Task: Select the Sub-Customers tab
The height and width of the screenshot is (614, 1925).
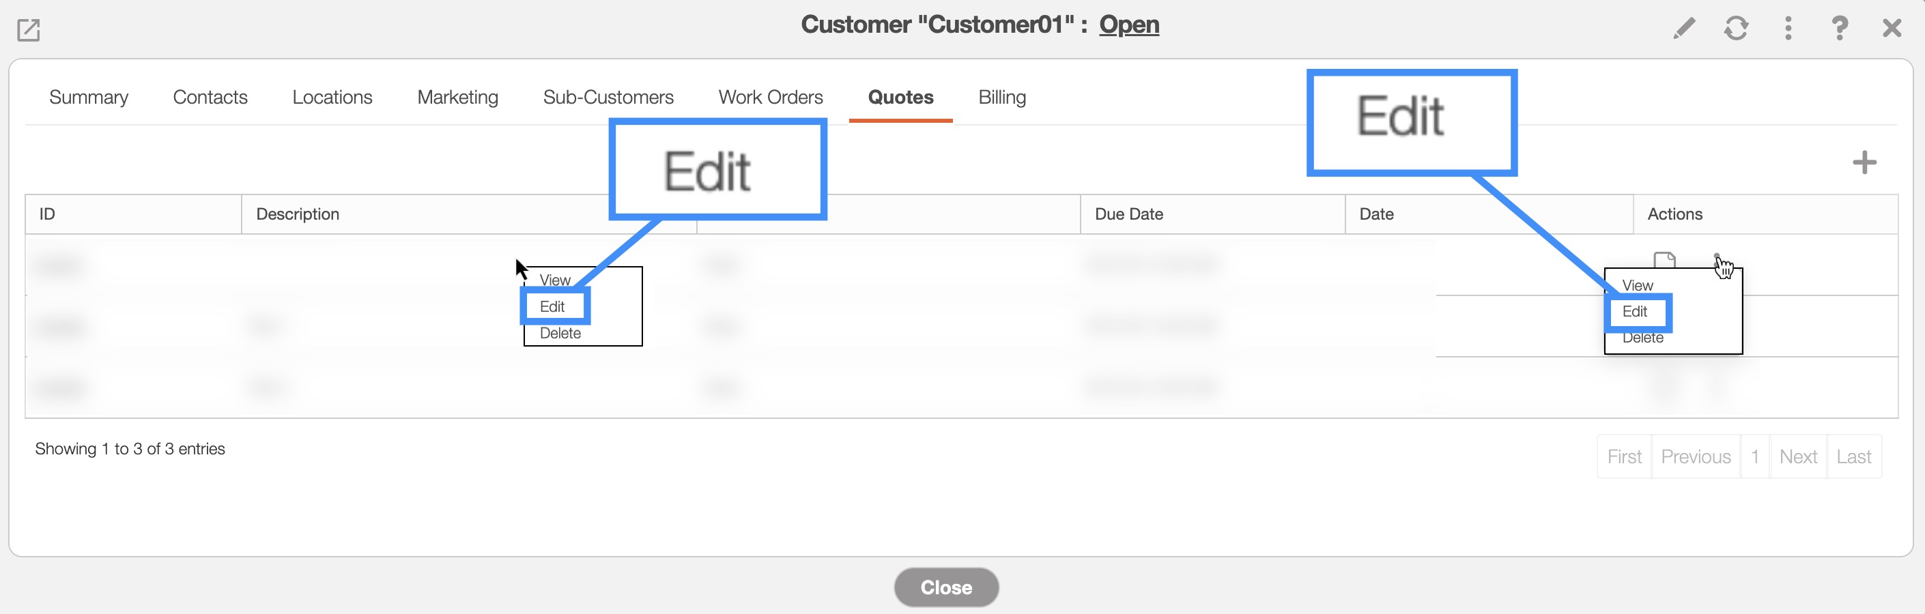Action: tap(608, 97)
